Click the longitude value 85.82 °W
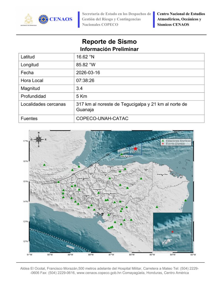219x284 pixels. click(86, 65)
